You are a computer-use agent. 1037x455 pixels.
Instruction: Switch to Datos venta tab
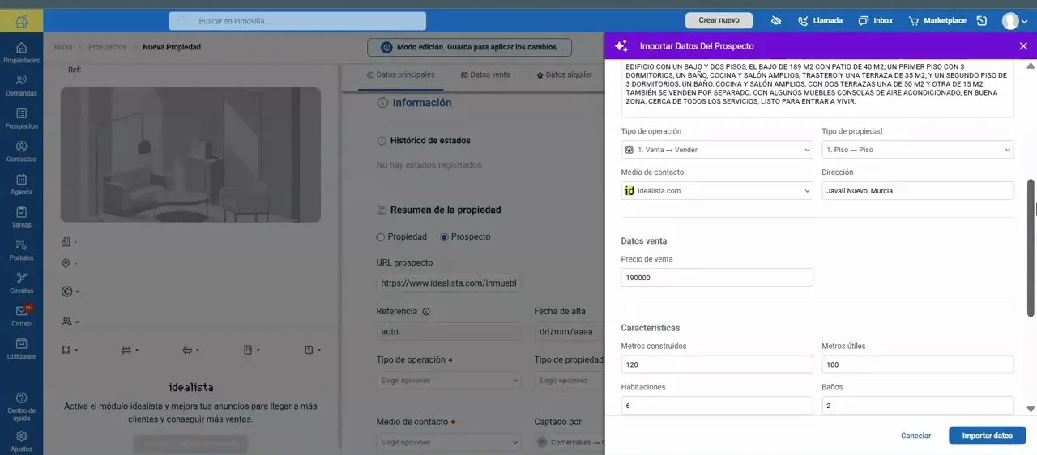pos(485,74)
